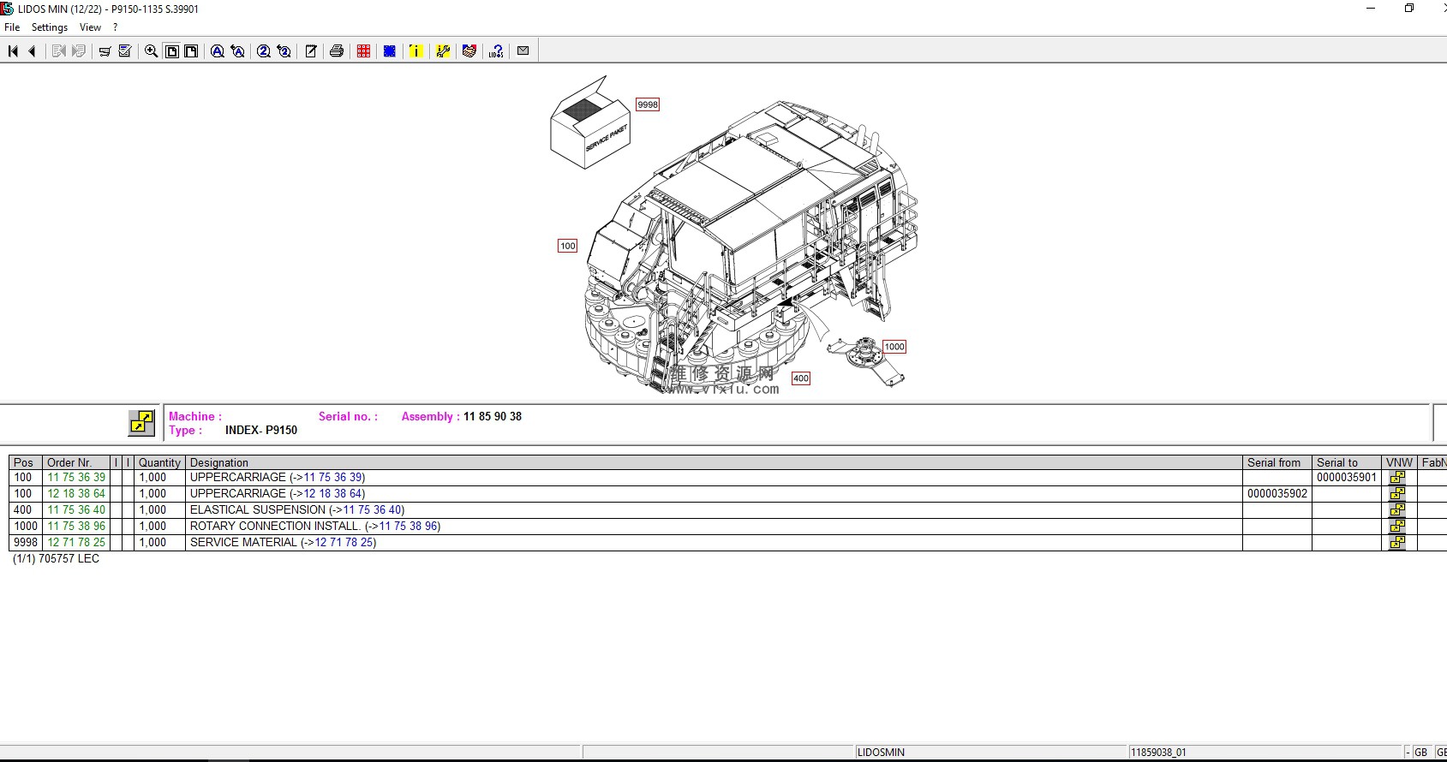The image size is (1447, 762).
Task: Click the envelope mail icon
Action: click(x=523, y=51)
